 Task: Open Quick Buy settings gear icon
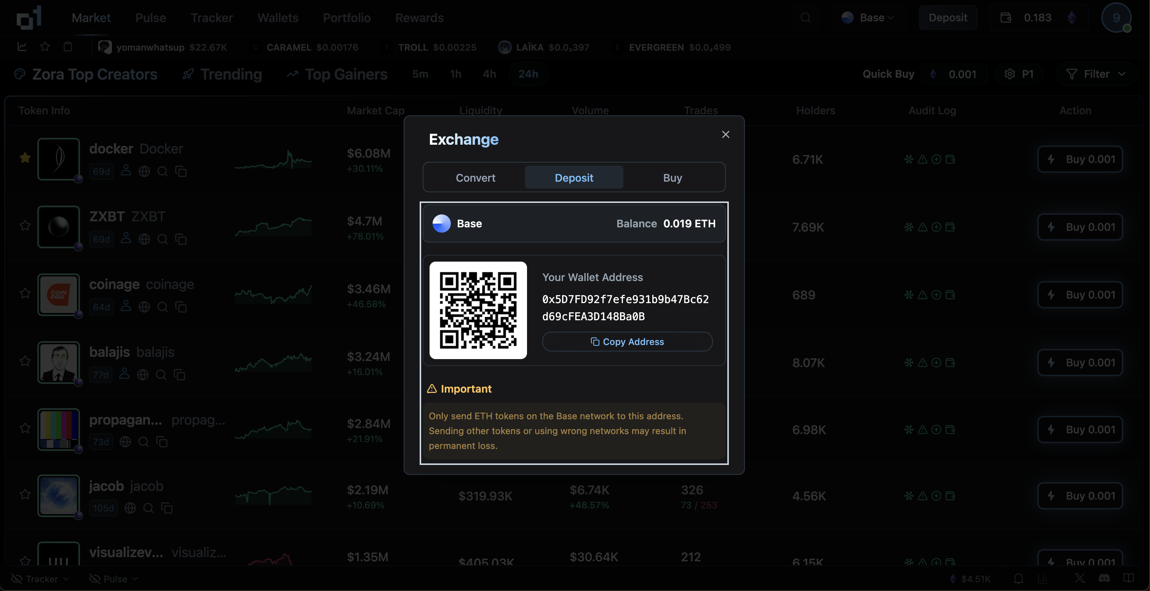[1011, 73]
